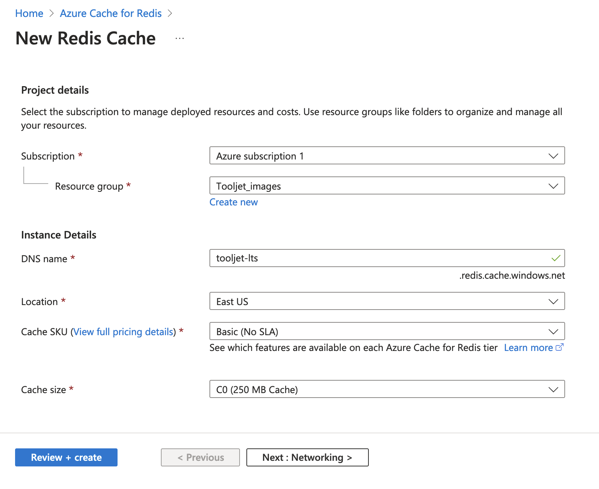Image resolution: width=599 pixels, height=489 pixels.
Task: Click the chevron arrow in Cache size field
Action: tap(553, 389)
